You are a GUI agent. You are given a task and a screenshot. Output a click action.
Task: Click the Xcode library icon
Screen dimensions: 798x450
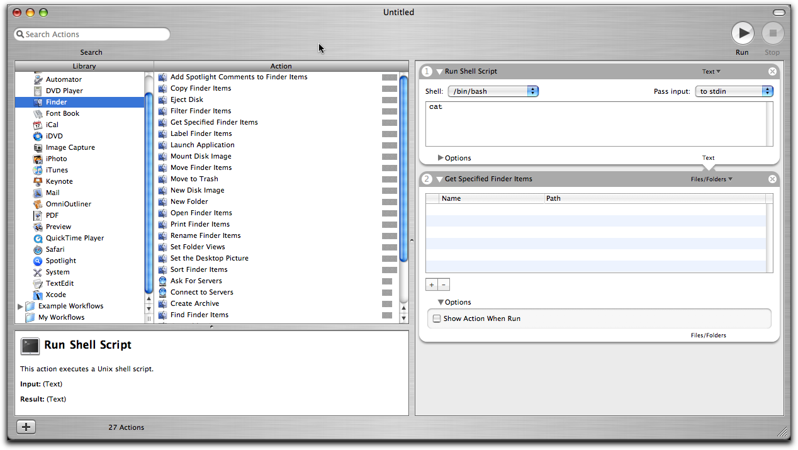click(x=38, y=295)
